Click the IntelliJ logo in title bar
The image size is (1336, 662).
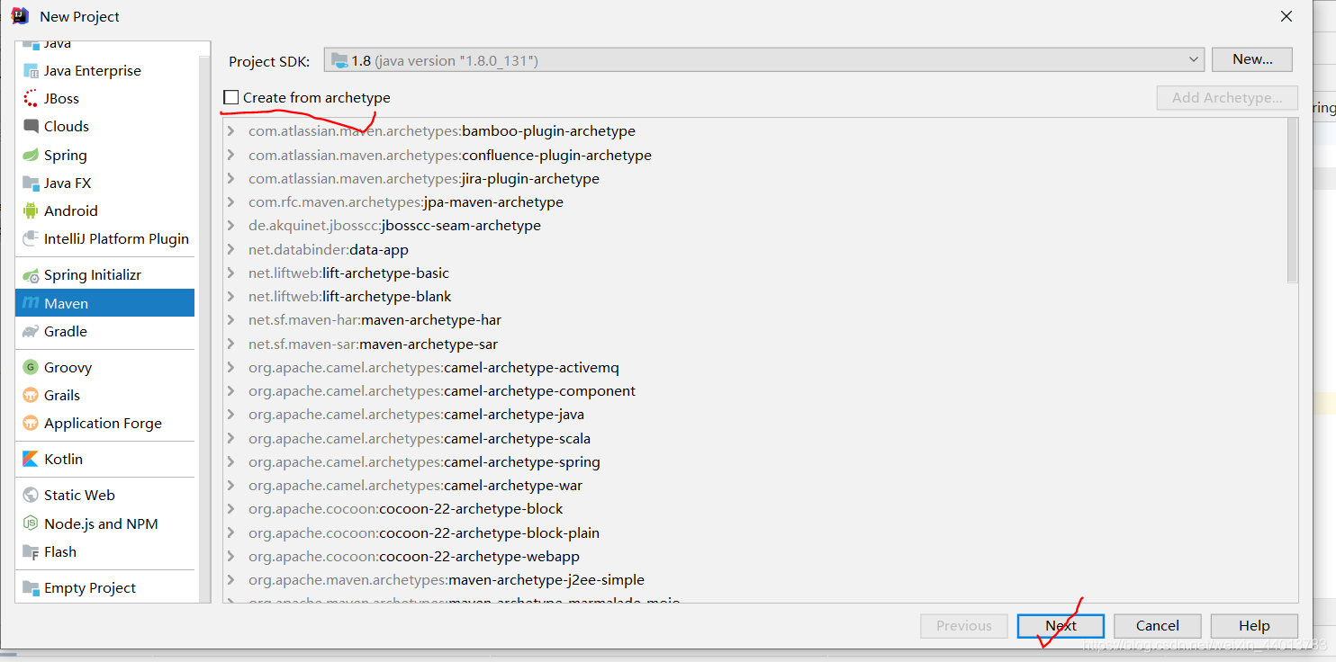tap(19, 16)
